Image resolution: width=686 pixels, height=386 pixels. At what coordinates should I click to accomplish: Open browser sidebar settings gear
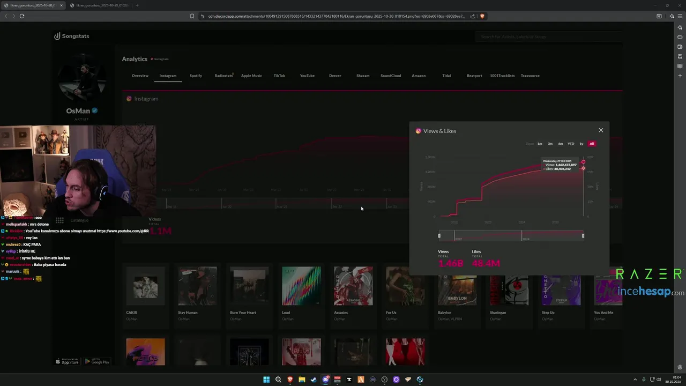pyautogui.click(x=680, y=367)
